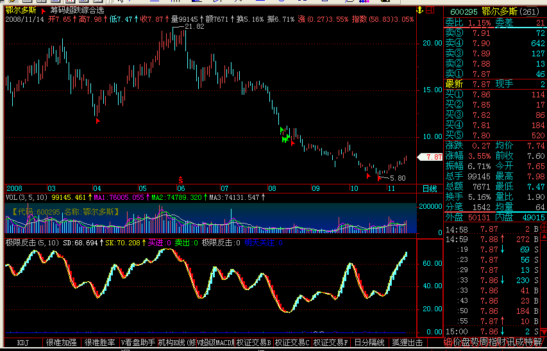Open the V看盘助手 indicator tab
This screenshot has height=351, width=547.
(138, 342)
